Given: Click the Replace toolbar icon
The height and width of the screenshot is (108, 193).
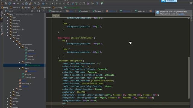Looking at the screenshot, I should click(39, 4).
